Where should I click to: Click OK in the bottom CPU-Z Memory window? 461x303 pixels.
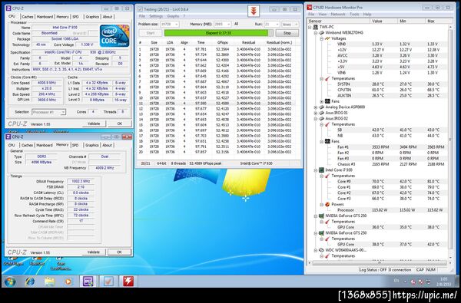[119, 252]
